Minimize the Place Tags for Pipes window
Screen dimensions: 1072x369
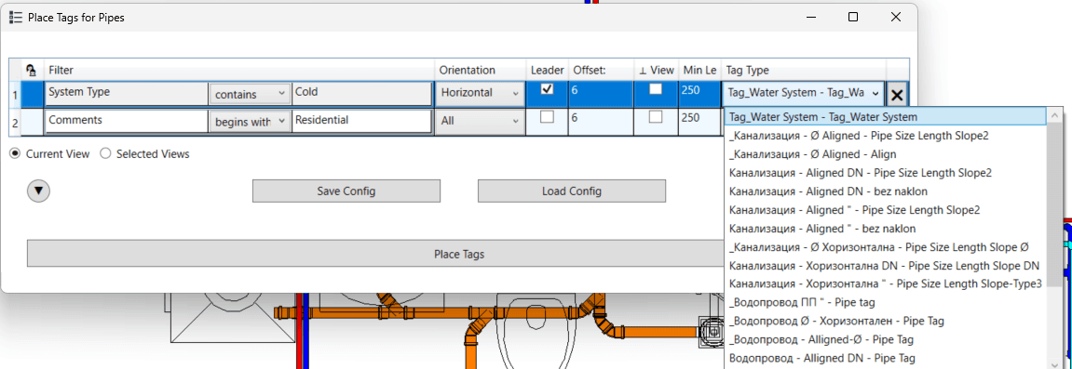click(810, 17)
